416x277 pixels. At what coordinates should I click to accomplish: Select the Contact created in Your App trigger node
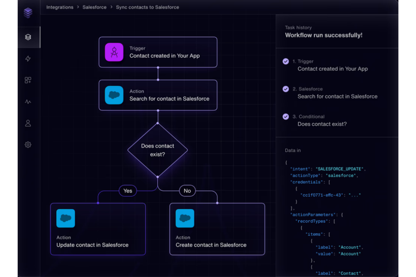158,52
